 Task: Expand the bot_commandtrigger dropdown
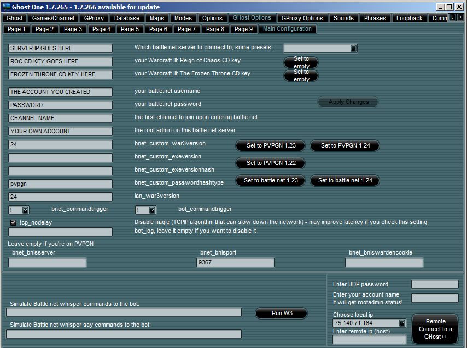[x=152, y=210]
